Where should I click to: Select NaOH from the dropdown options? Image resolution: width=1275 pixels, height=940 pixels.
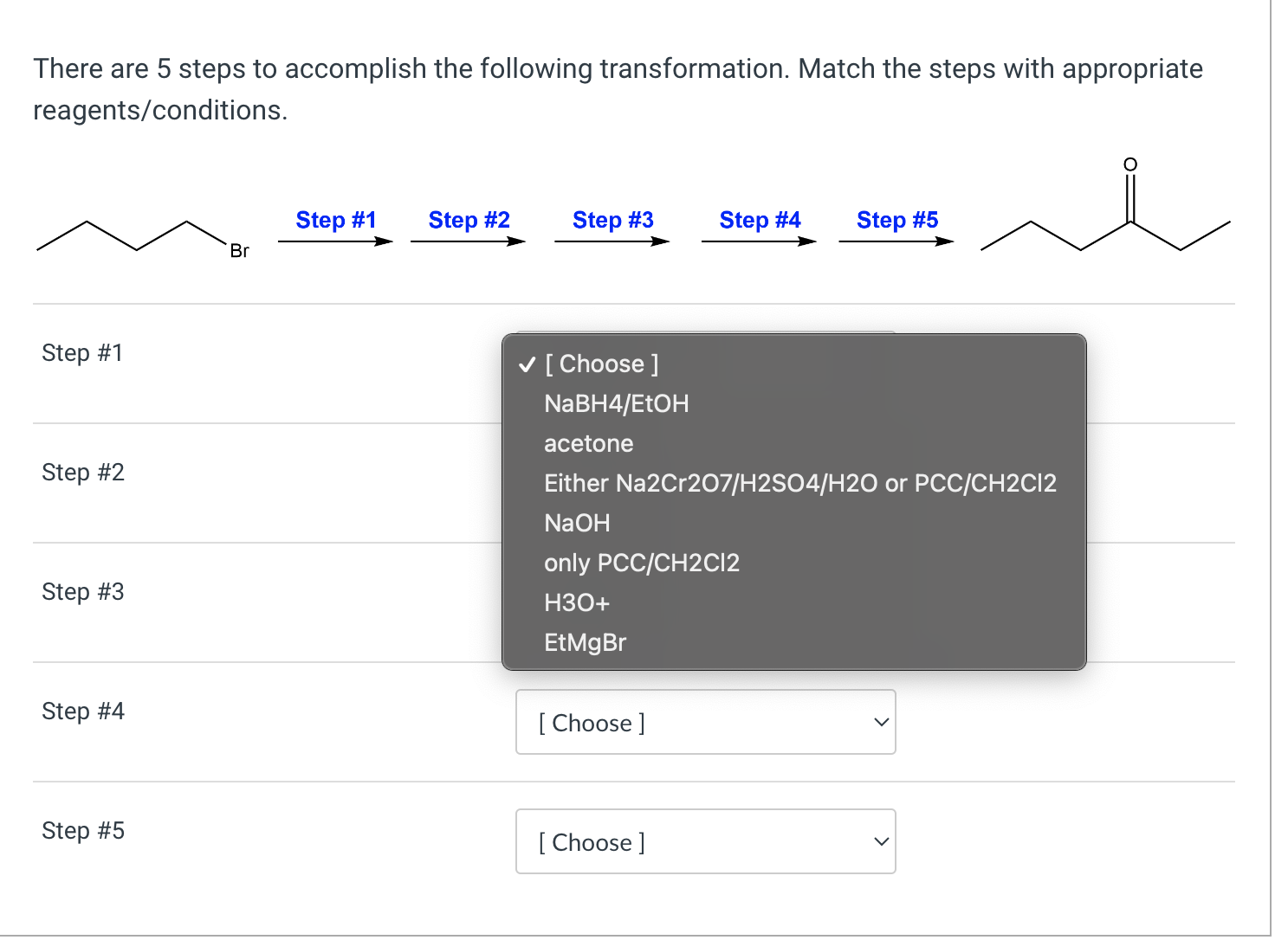click(x=577, y=523)
